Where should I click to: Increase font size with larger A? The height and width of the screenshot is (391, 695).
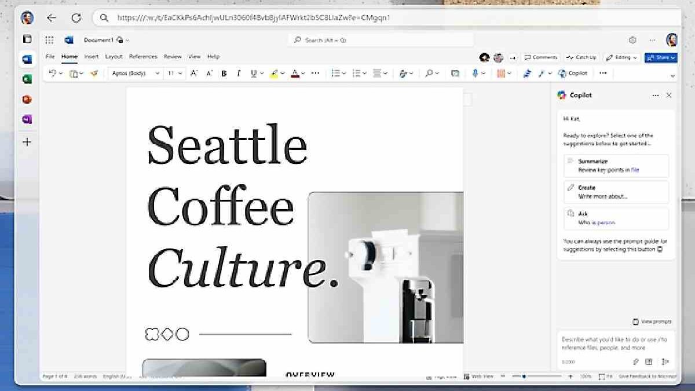pyautogui.click(x=194, y=74)
